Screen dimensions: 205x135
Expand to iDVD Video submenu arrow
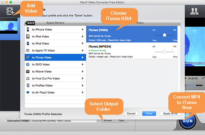pos(83,64)
